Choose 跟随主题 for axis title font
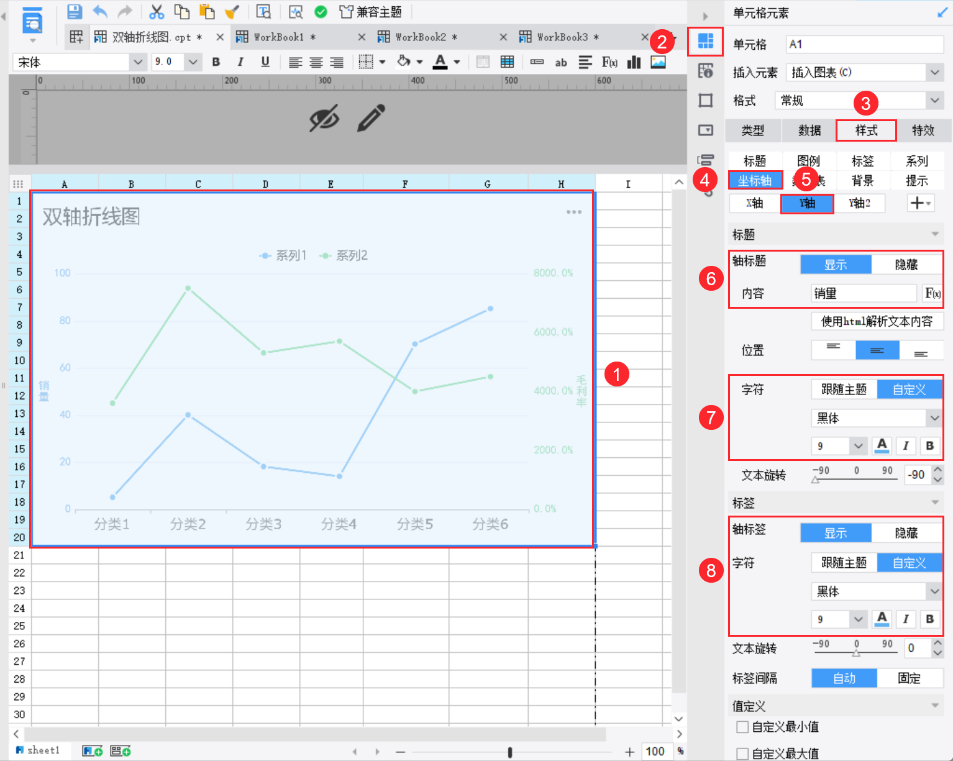 click(844, 390)
